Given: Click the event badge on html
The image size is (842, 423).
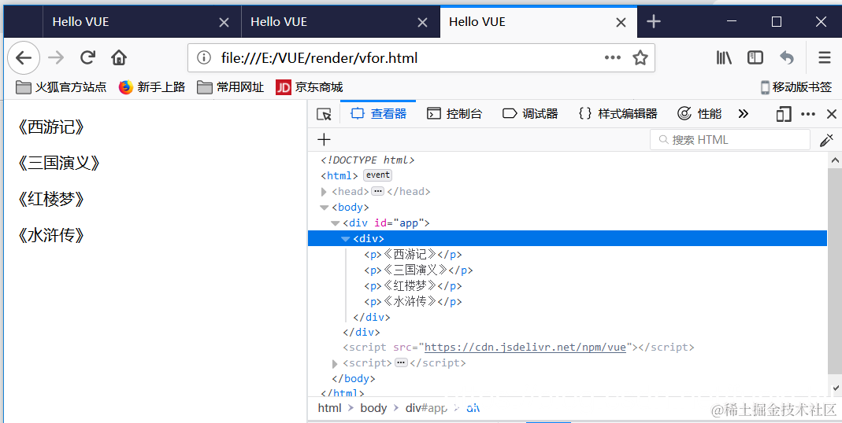Looking at the screenshot, I should click(x=378, y=175).
